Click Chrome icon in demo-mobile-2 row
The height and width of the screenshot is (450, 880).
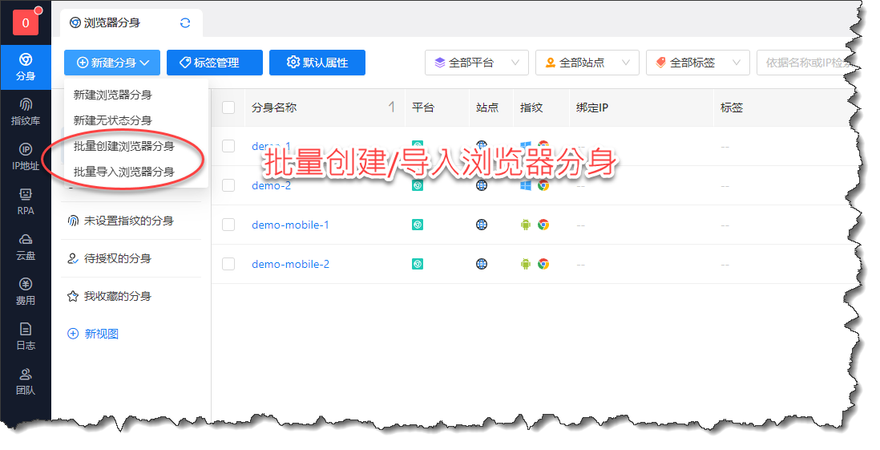point(543,264)
